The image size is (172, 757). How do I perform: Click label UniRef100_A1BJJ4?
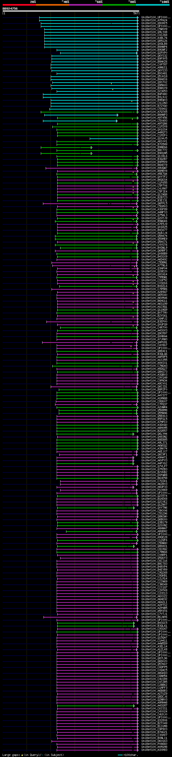(x=154, y=233)
